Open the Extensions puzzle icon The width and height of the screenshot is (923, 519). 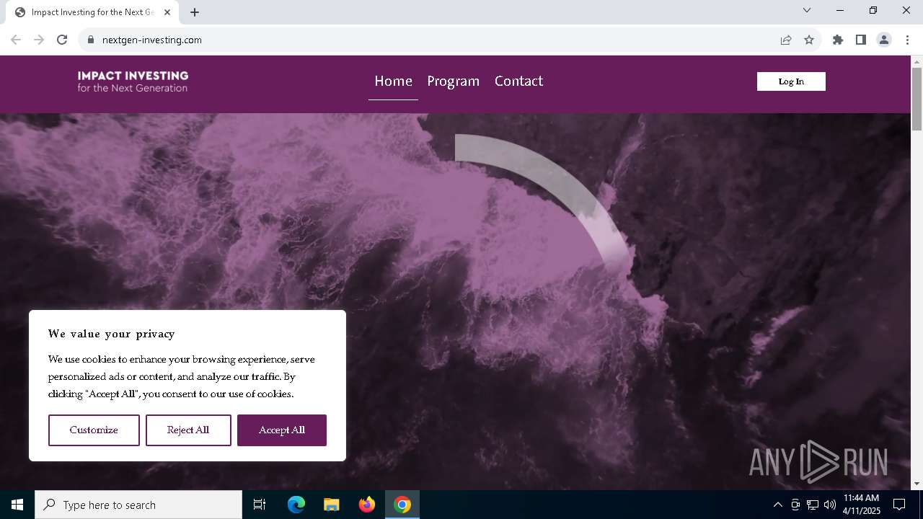(x=838, y=40)
